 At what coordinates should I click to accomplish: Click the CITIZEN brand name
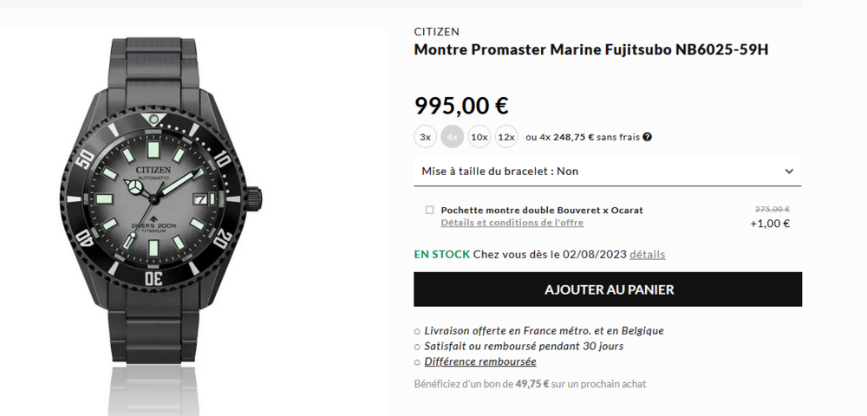coord(436,32)
